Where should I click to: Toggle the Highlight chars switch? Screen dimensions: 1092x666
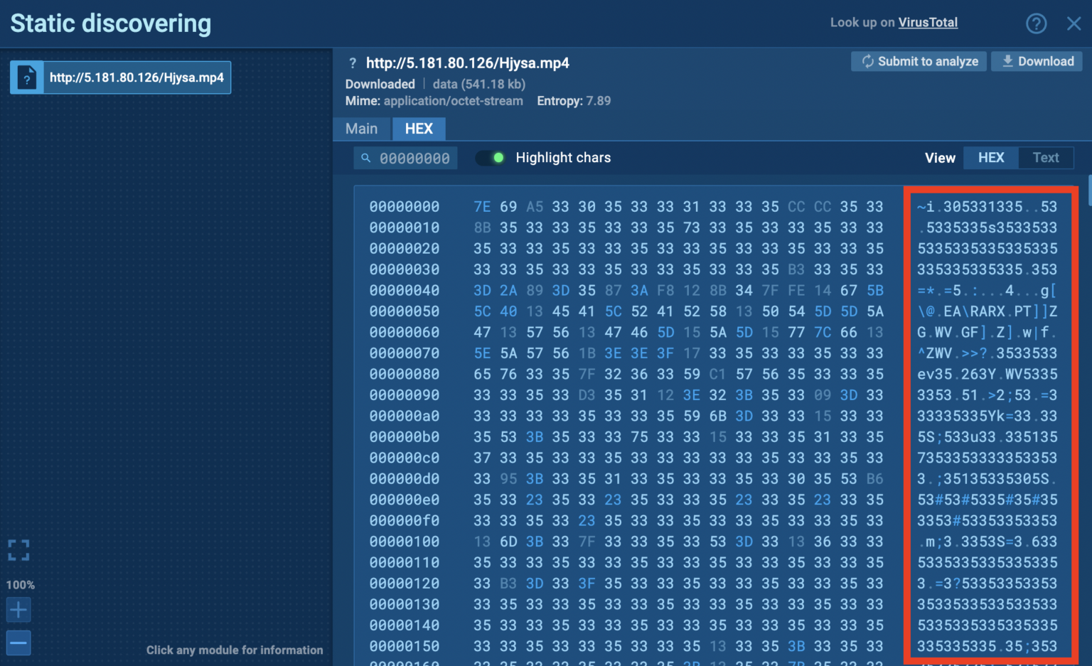490,158
